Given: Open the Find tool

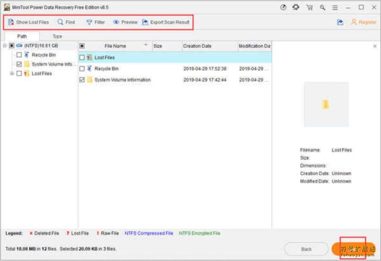Looking at the screenshot, I should coord(66,22).
